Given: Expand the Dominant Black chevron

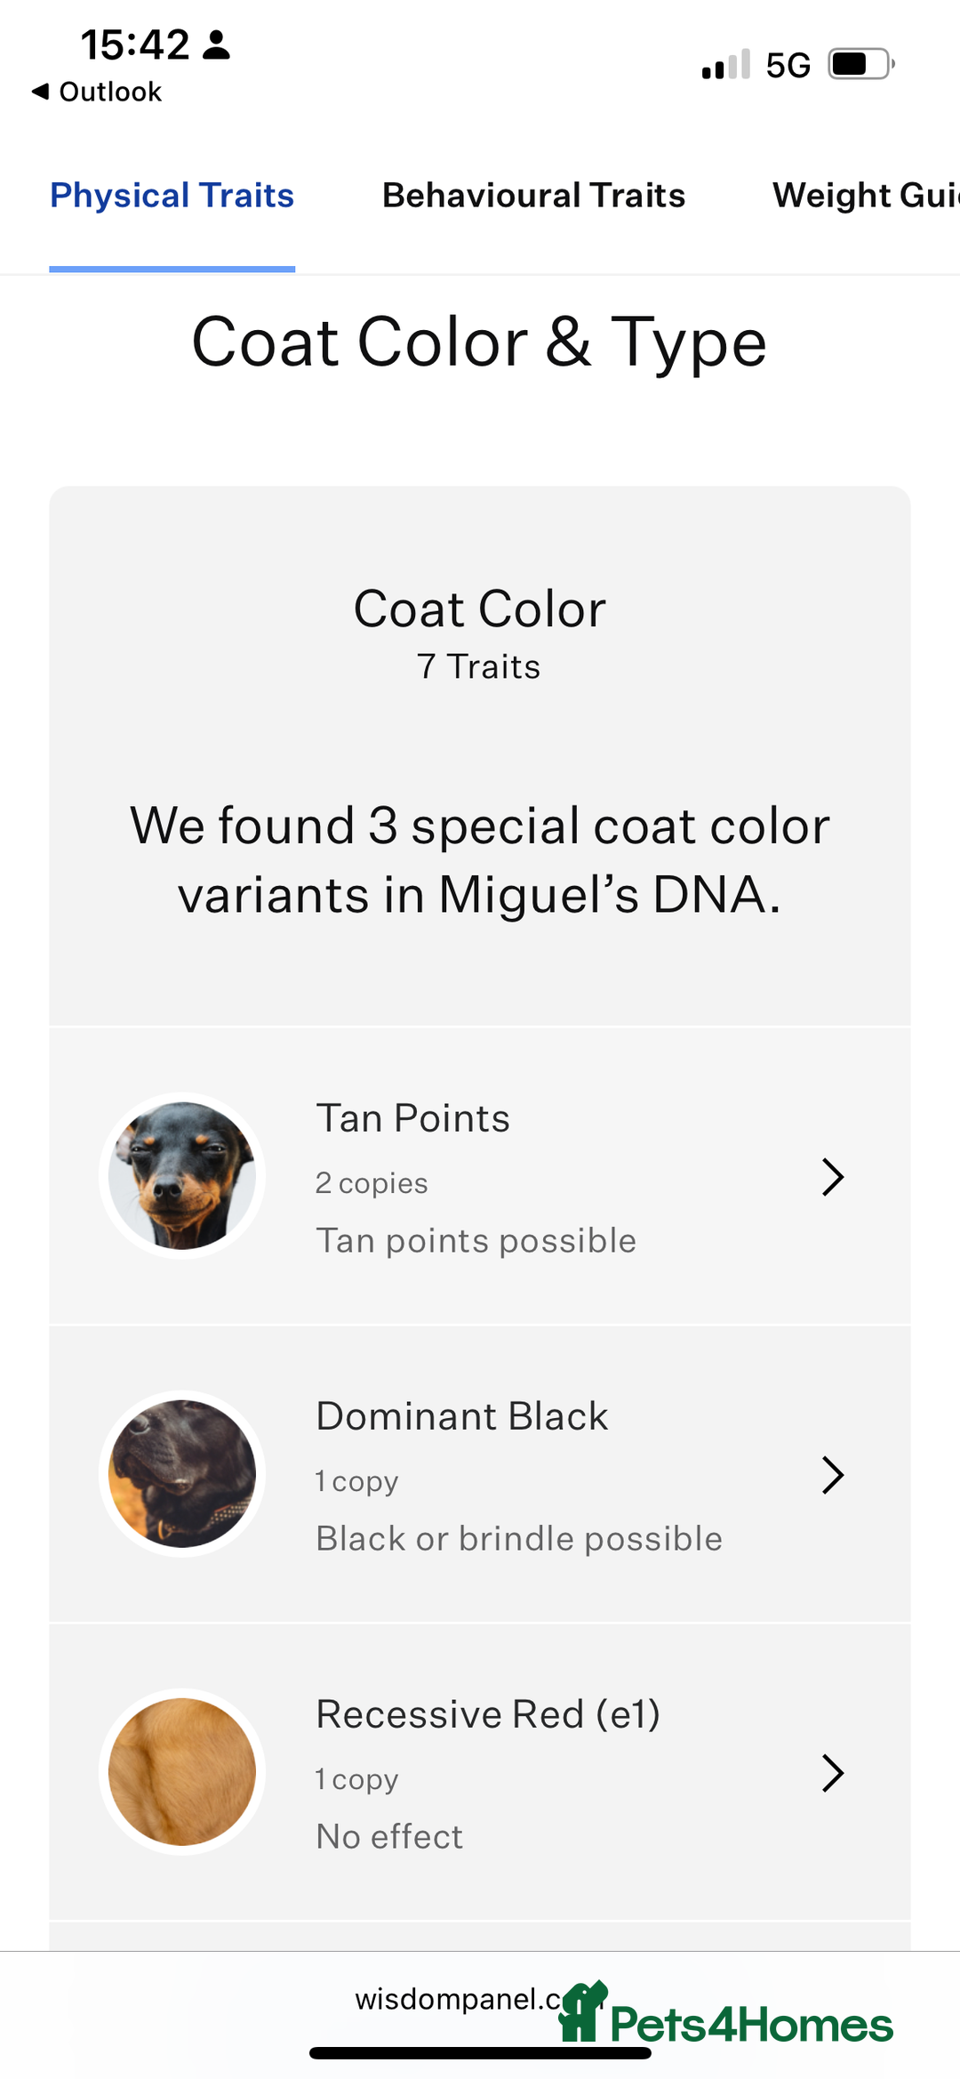Looking at the screenshot, I should pos(832,1475).
